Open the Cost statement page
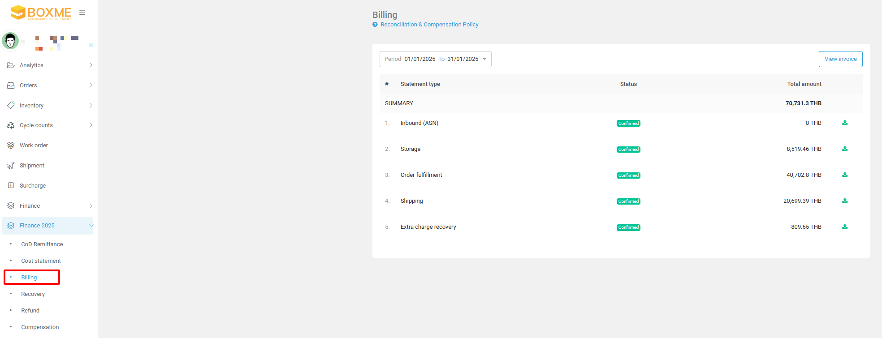Image resolution: width=882 pixels, height=338 pixels. click(41, 261)
